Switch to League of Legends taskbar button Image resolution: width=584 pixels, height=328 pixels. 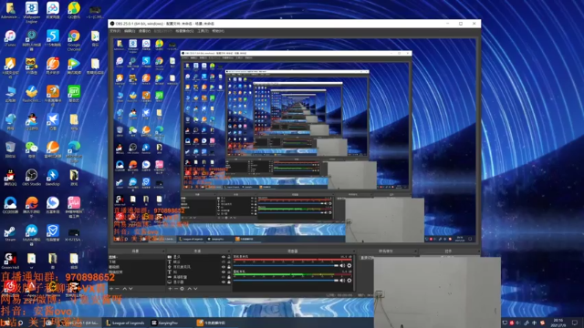[125, 323]
